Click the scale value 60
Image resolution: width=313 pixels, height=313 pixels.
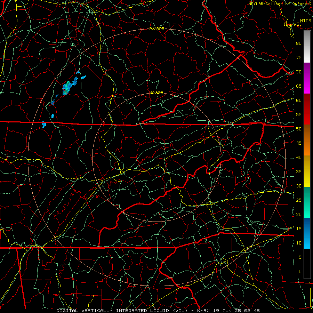299,101
